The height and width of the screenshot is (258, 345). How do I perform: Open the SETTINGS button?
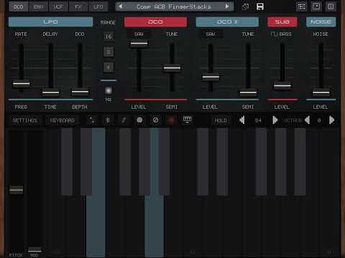pyautogui.click(x=25, y=120)
